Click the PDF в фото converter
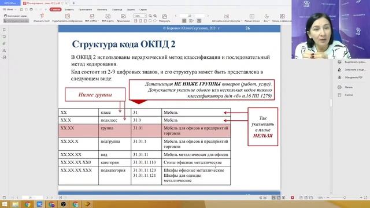The width and height of the screenshot is (370, 208). coord(108,18)
